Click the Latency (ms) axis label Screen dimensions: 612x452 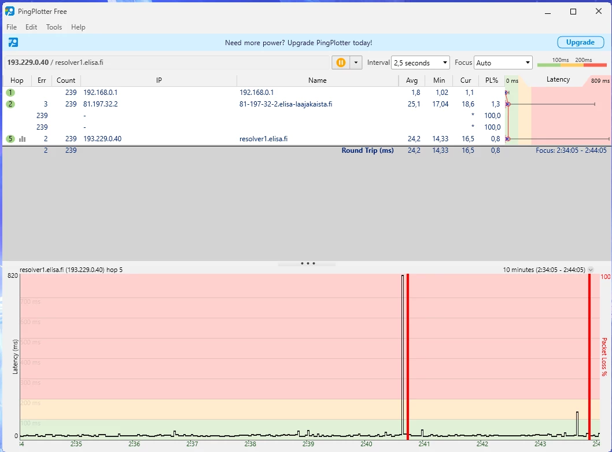tap(15, 357)
